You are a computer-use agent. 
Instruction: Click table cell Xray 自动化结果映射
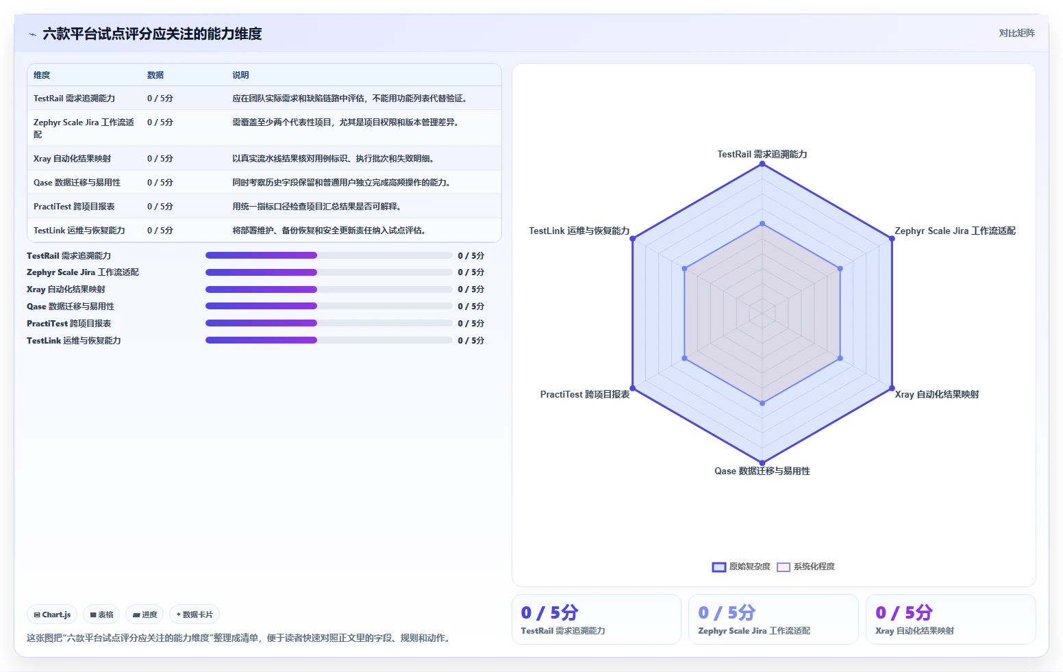coord(72,159)
